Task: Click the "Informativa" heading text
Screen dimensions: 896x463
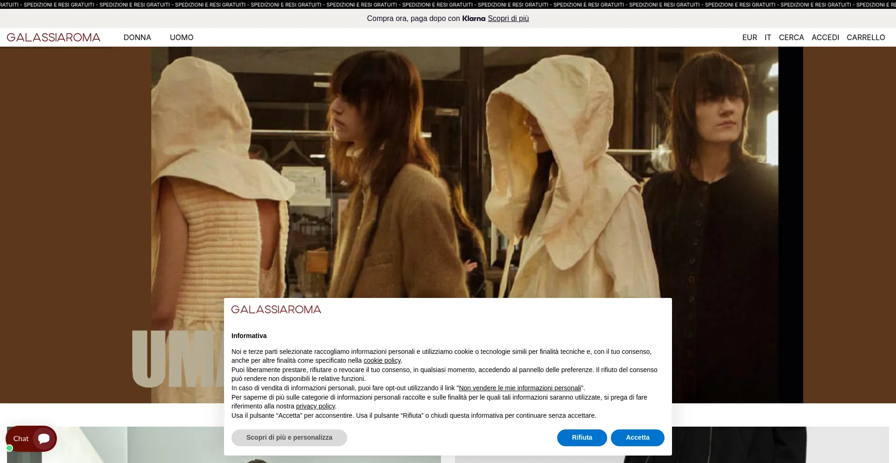Action: pyautogui.click(x=249, y=336)
